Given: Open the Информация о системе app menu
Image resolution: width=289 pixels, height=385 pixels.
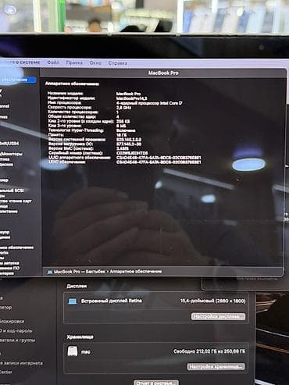Looking at the screenshot, I should 20,62.
